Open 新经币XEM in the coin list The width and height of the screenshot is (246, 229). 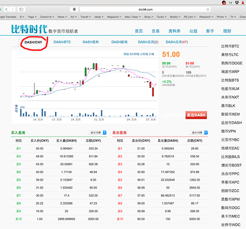point(230,114)
